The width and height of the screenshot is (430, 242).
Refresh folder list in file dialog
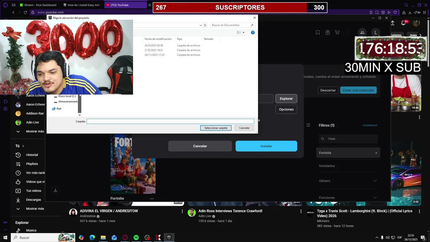point(205,25)
